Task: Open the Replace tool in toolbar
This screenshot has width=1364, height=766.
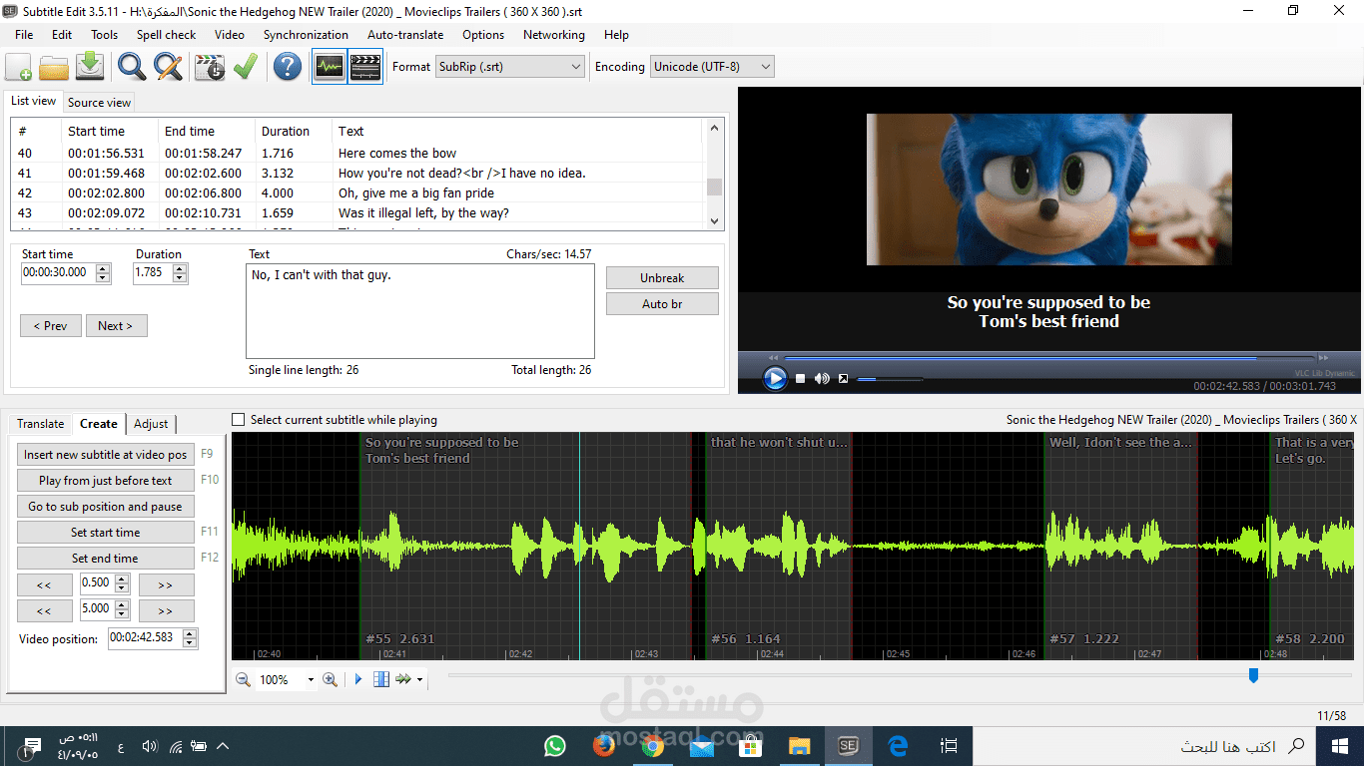Action: 168,67
